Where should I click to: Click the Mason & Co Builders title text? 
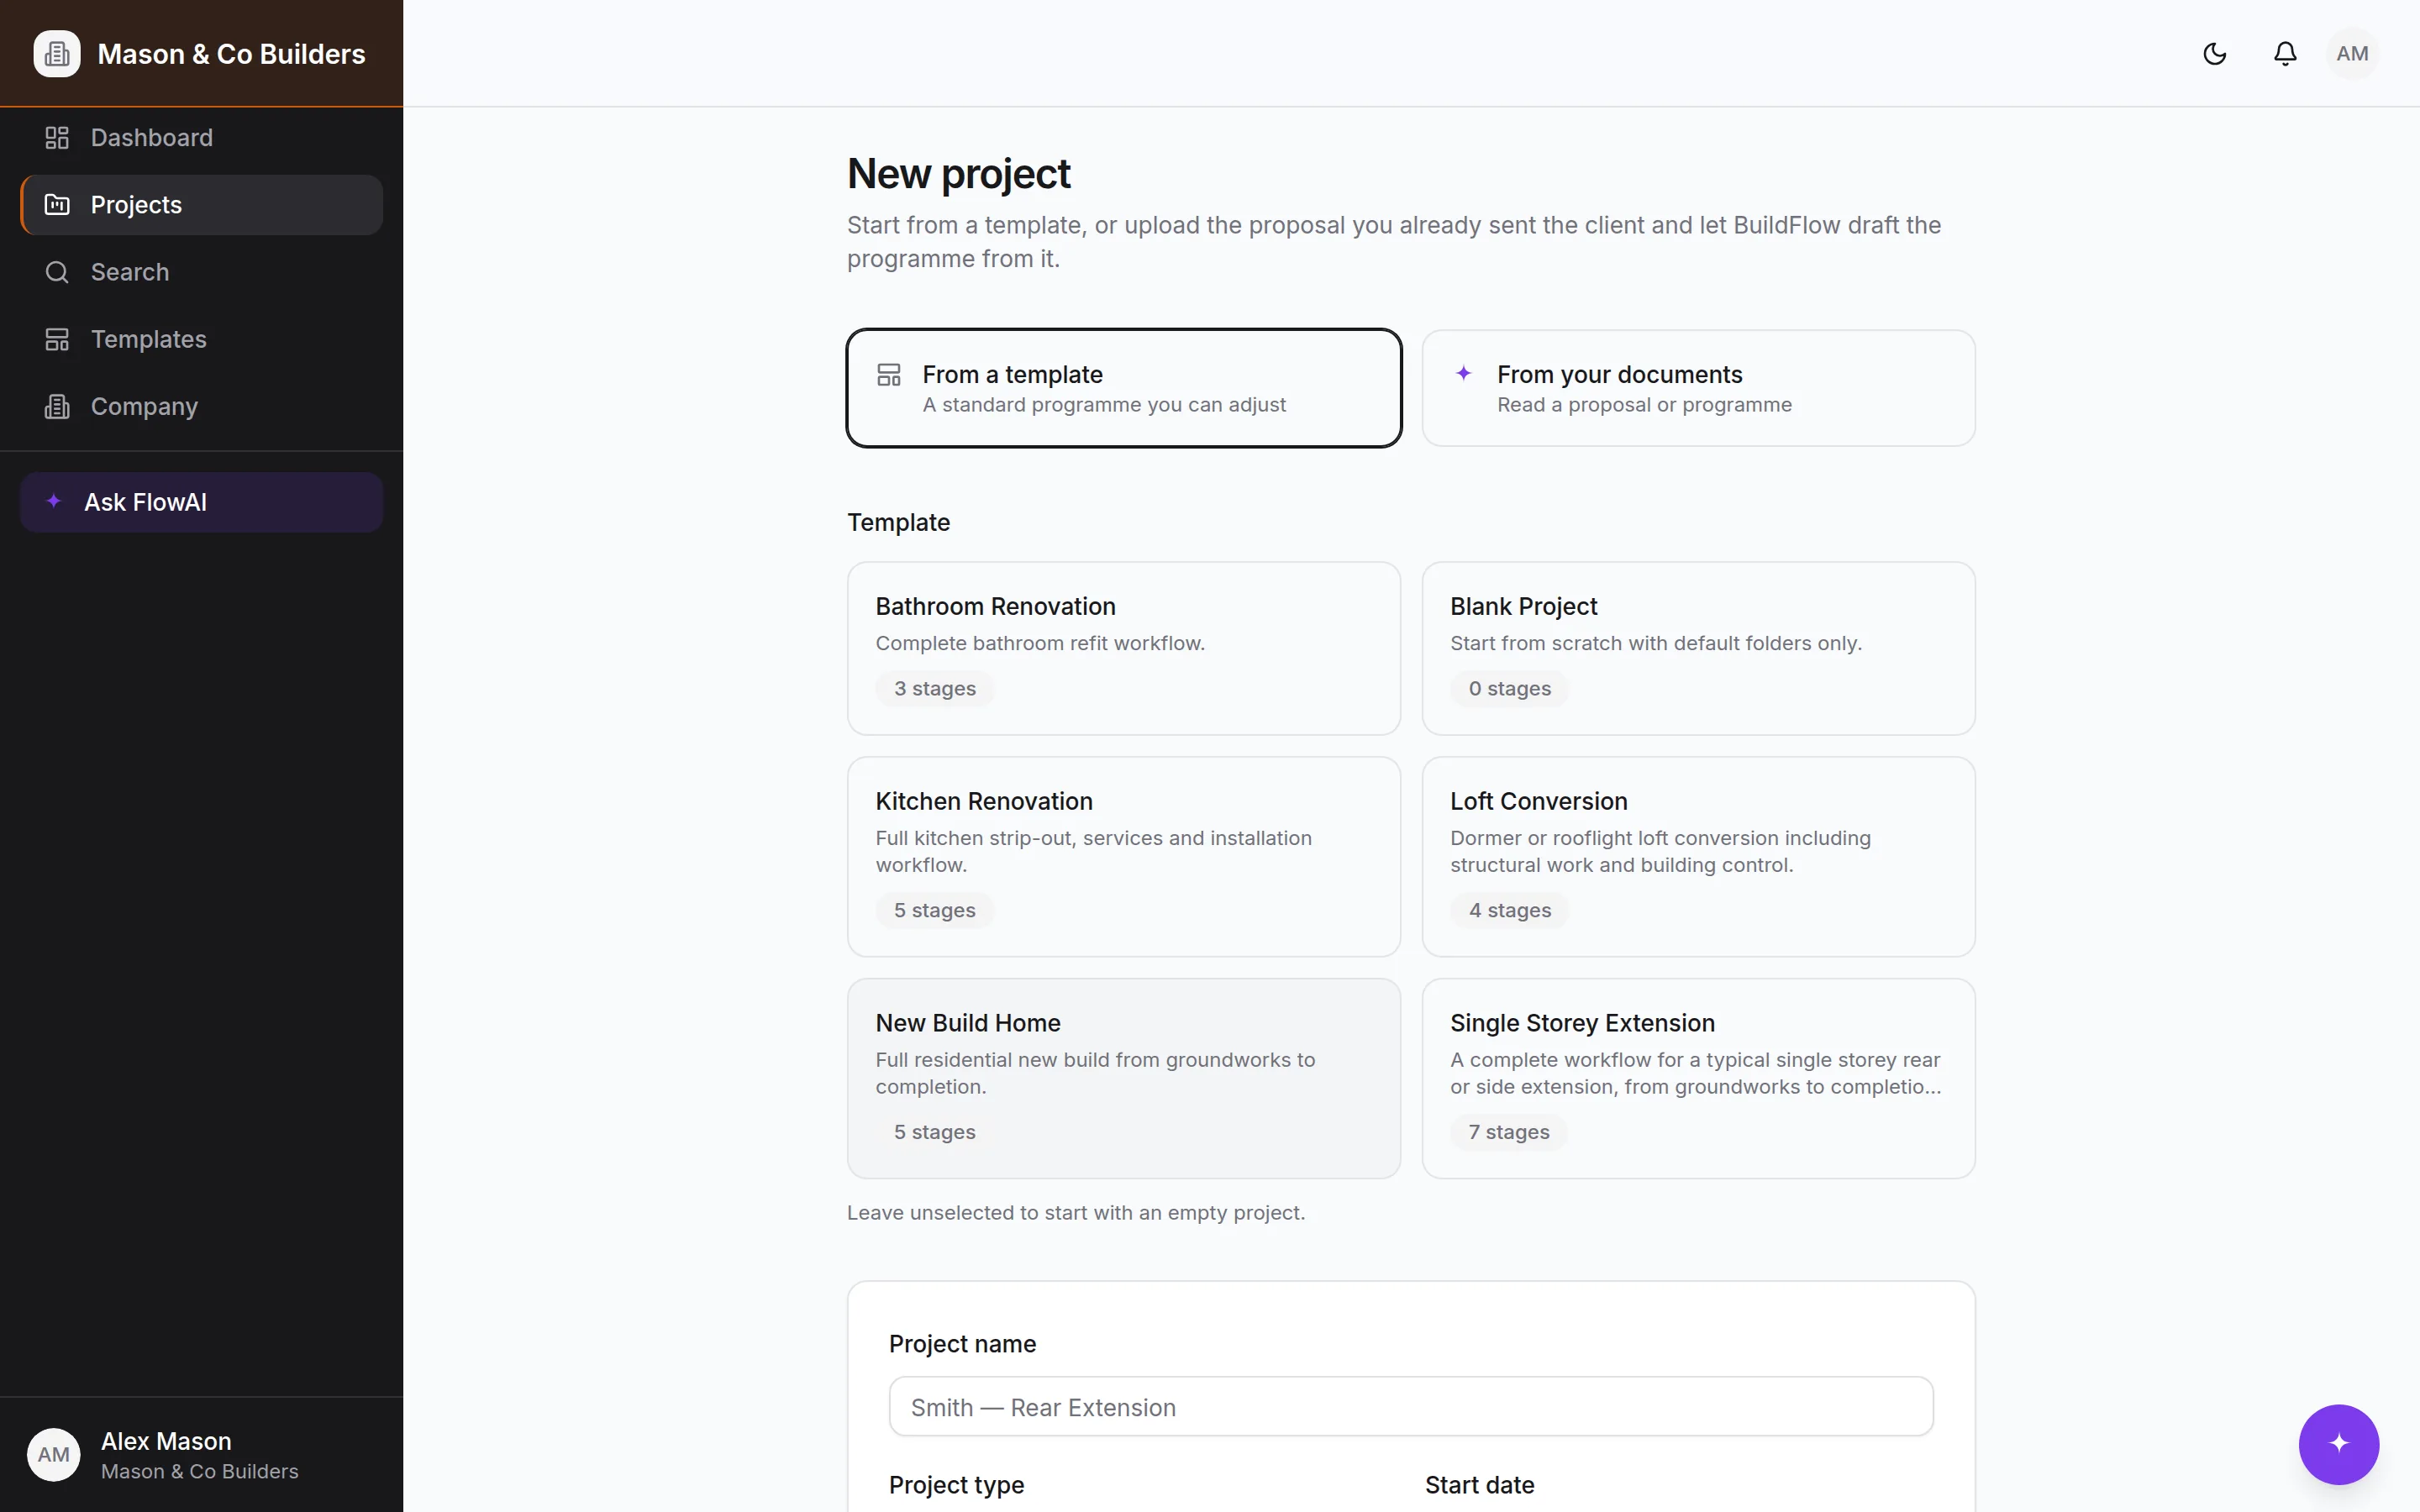tap(231, 54)
